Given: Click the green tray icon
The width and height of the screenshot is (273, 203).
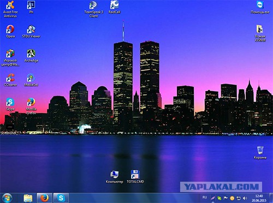Looking at the screenshot, I should tap(219, 198).
